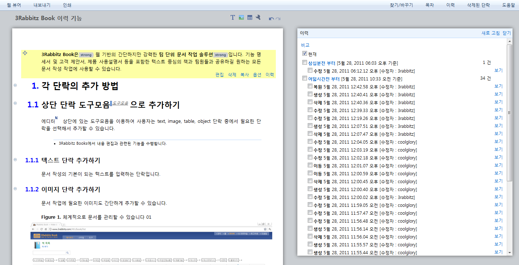Open 삭제된 단락 in the top bar
The width and height of the screenshot is (519, 265).
pos(478,5)
